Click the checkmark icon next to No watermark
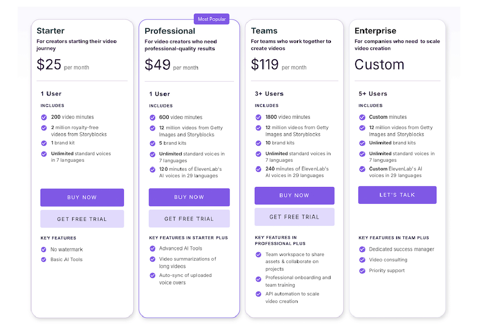 point(44,249)
